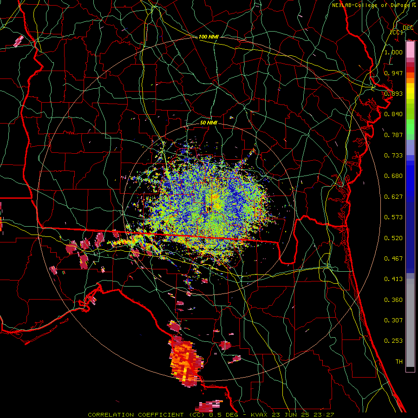Click the radar site marker at the center of the range rings
The height and width of the screenshot is (418, 418).
209,209
